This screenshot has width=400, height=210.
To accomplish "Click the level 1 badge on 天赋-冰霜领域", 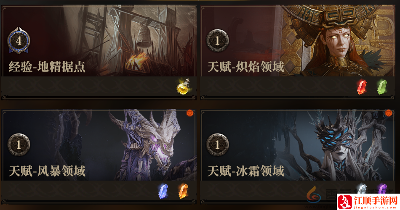I will click(x=217, y=145).
